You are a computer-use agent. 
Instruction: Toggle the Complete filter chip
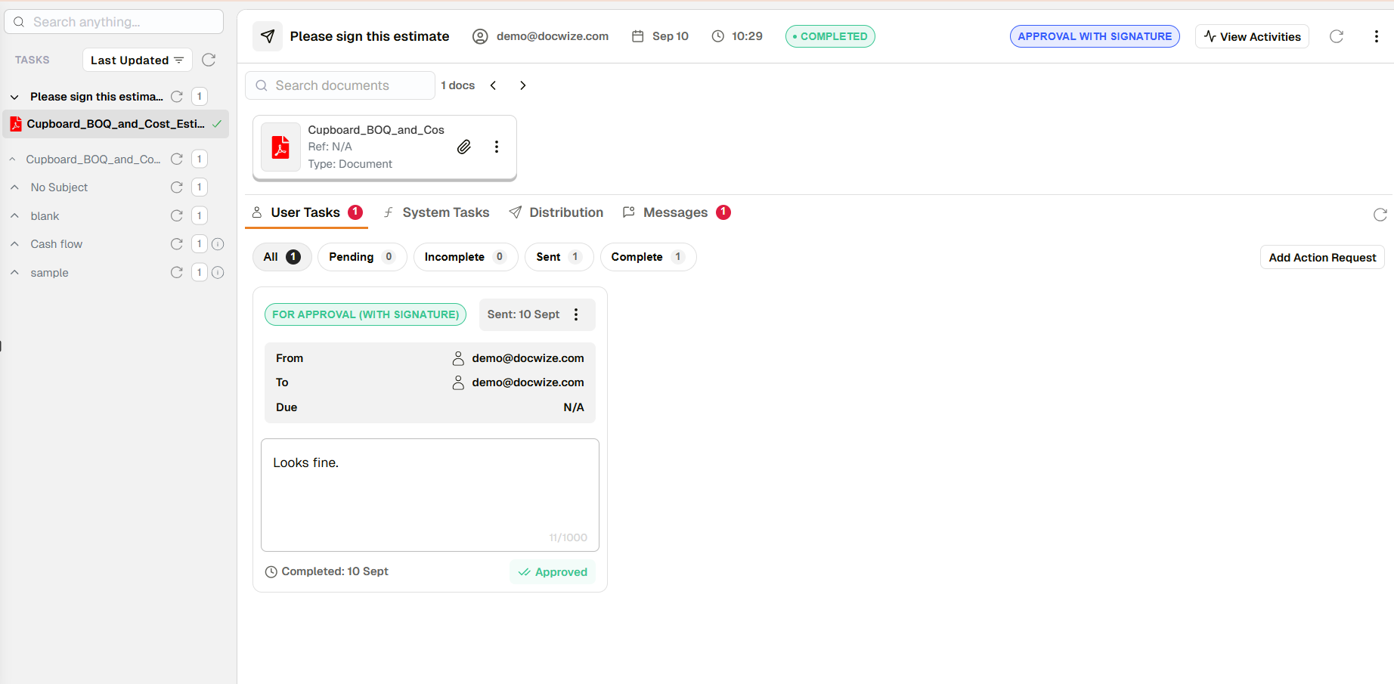(x=648, y=257)
